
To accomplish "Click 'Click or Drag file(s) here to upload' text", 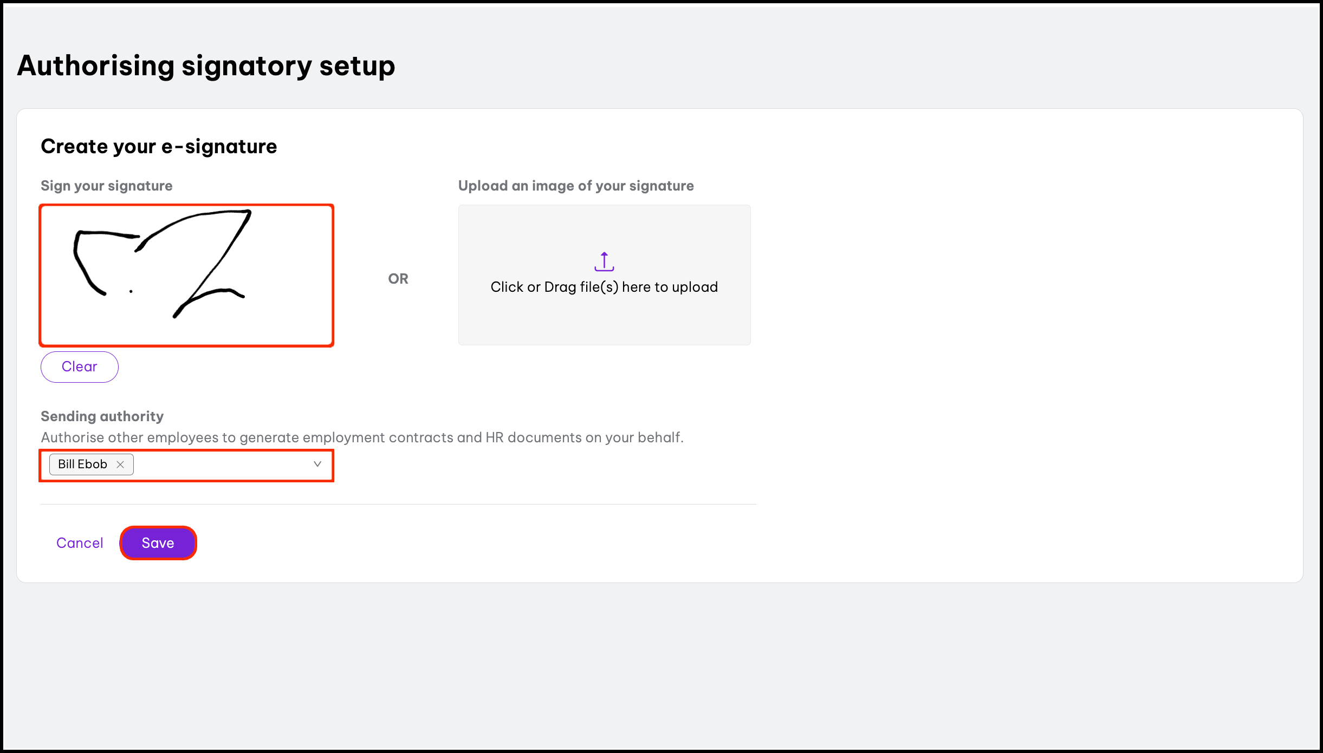I will (604, 287).
